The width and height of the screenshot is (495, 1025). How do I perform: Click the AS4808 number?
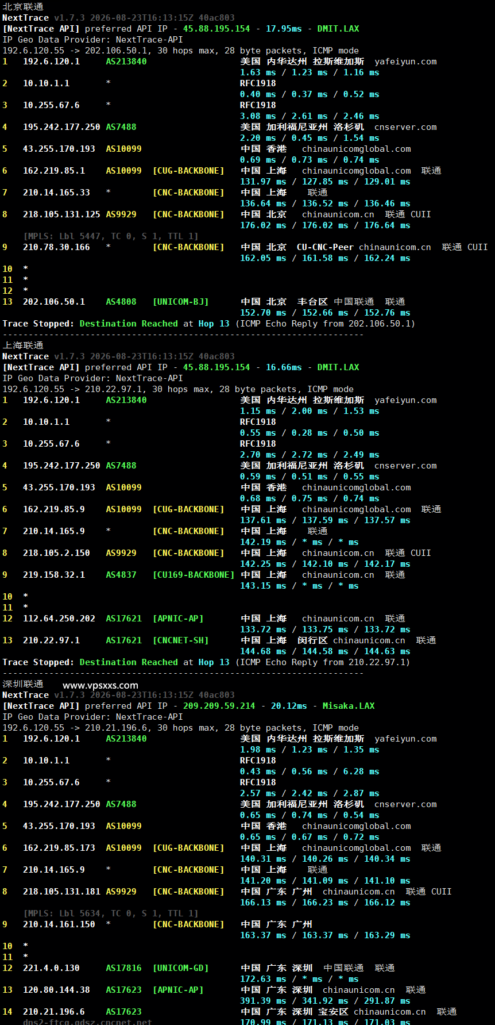tap(121, 302)
